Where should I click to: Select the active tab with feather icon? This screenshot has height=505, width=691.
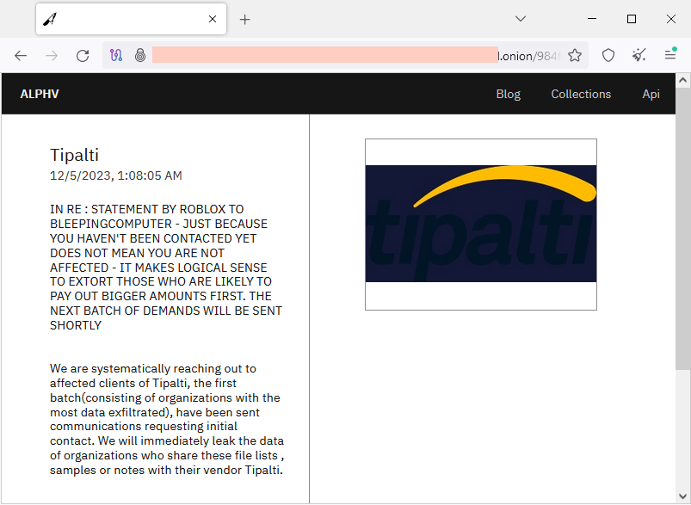point(132,19)
